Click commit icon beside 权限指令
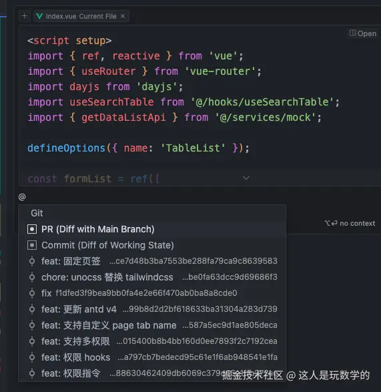Viewport: 381px width, 392px height. pos(32,373)
